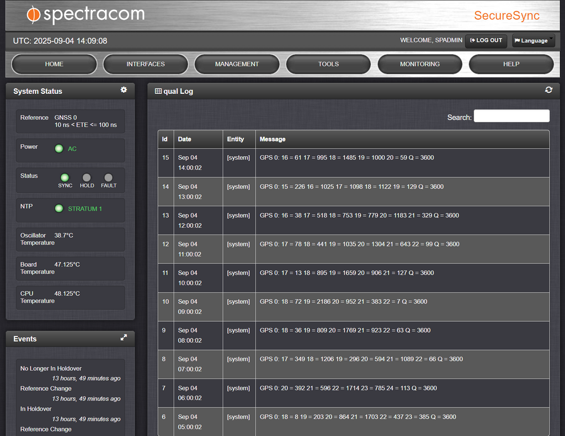Open the HELP menu
The image size is (565, 436).
click(511, 64)
